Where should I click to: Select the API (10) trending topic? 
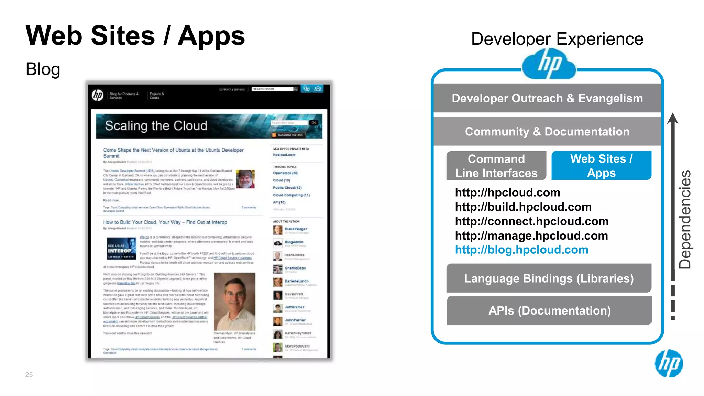pos(279,202)
